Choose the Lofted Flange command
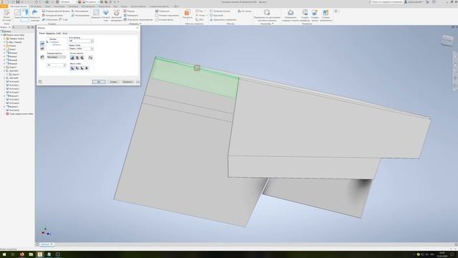Viewport: 458px width, 258px height. (x=56, y=11)
